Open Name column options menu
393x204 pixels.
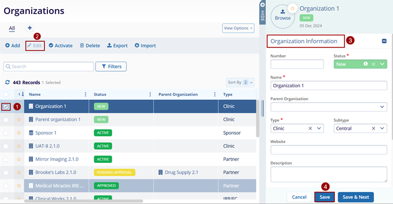(85, 94)
